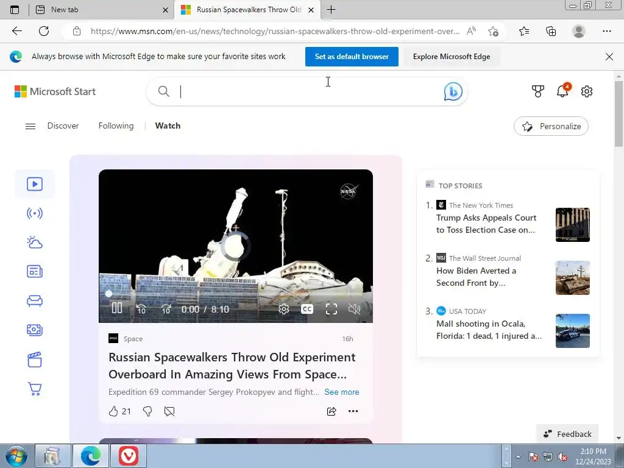Click the USA TODAY story thumbnail
Screen dimensions: 624x468
click(573, 331)
